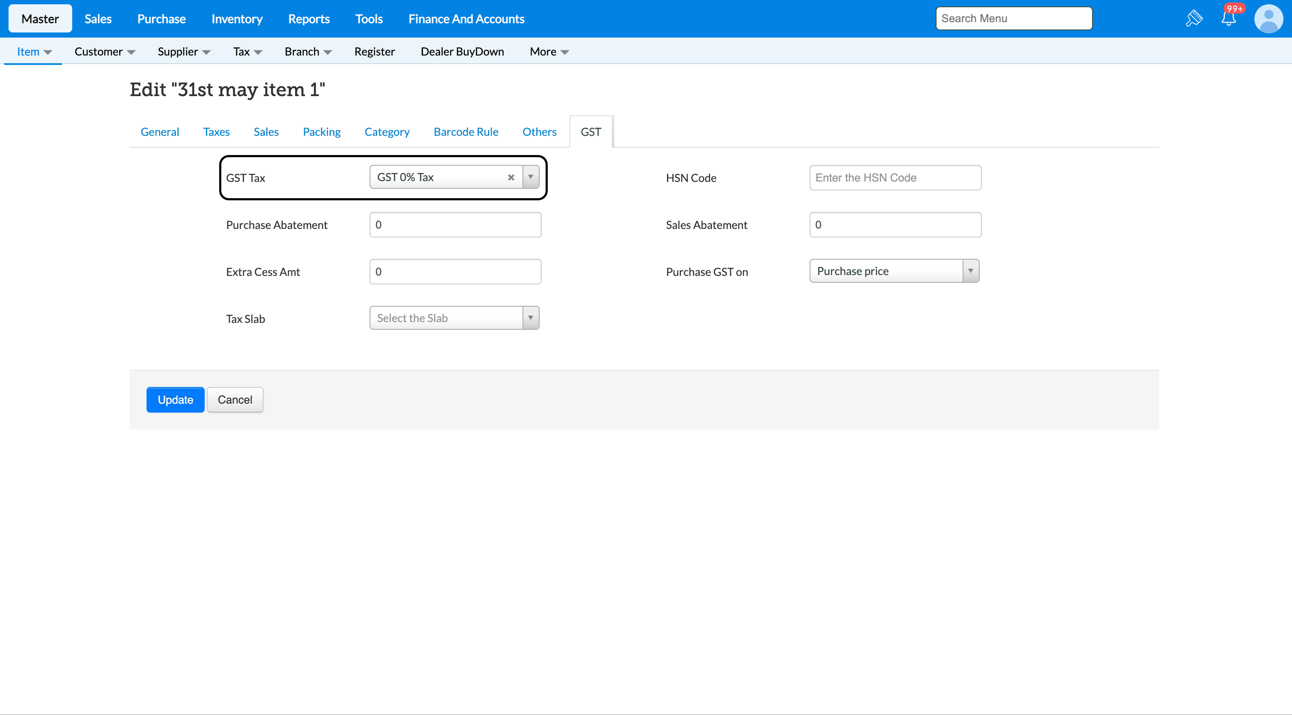
Task: Switch to the Taxes tab
Action: click(x=216, y=132)
